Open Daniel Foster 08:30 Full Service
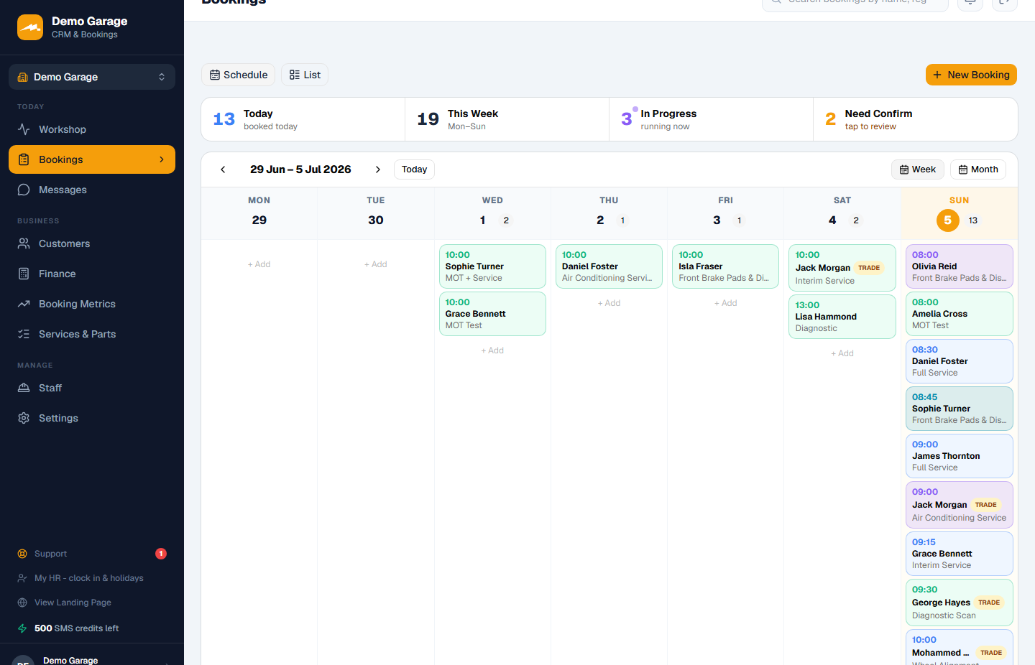The height and width of the screenshot is (665, 1035). pos(960,361)
